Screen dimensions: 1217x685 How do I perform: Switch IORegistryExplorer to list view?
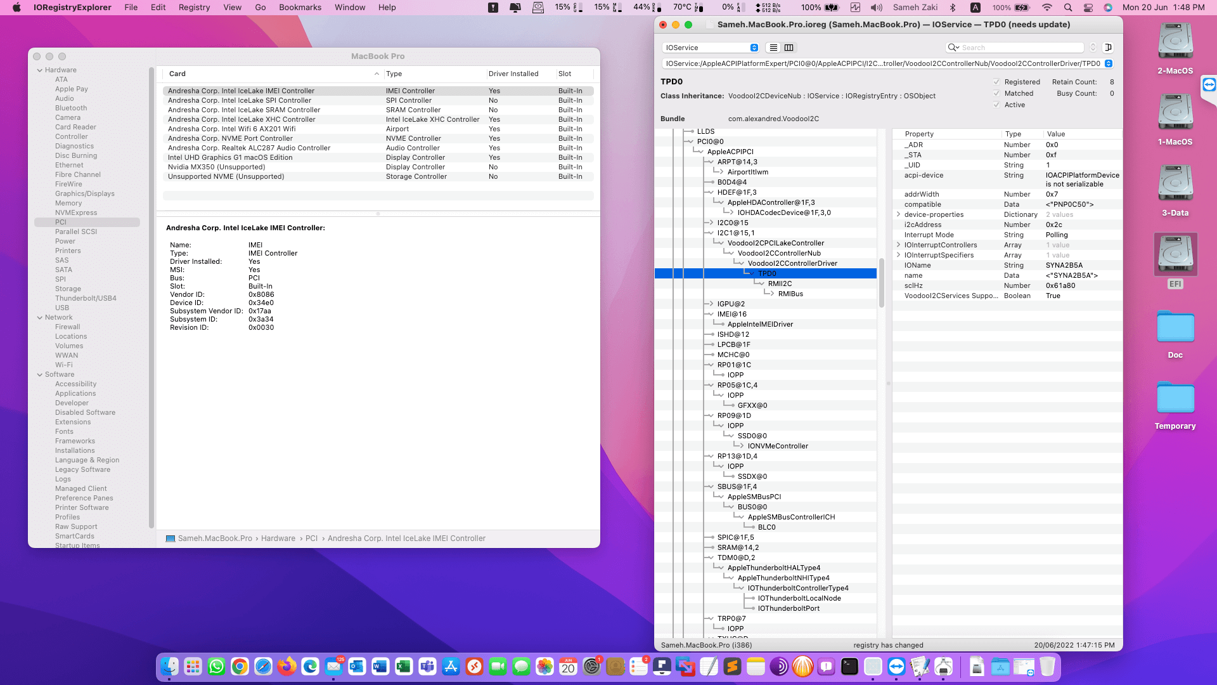click(773, 48)
